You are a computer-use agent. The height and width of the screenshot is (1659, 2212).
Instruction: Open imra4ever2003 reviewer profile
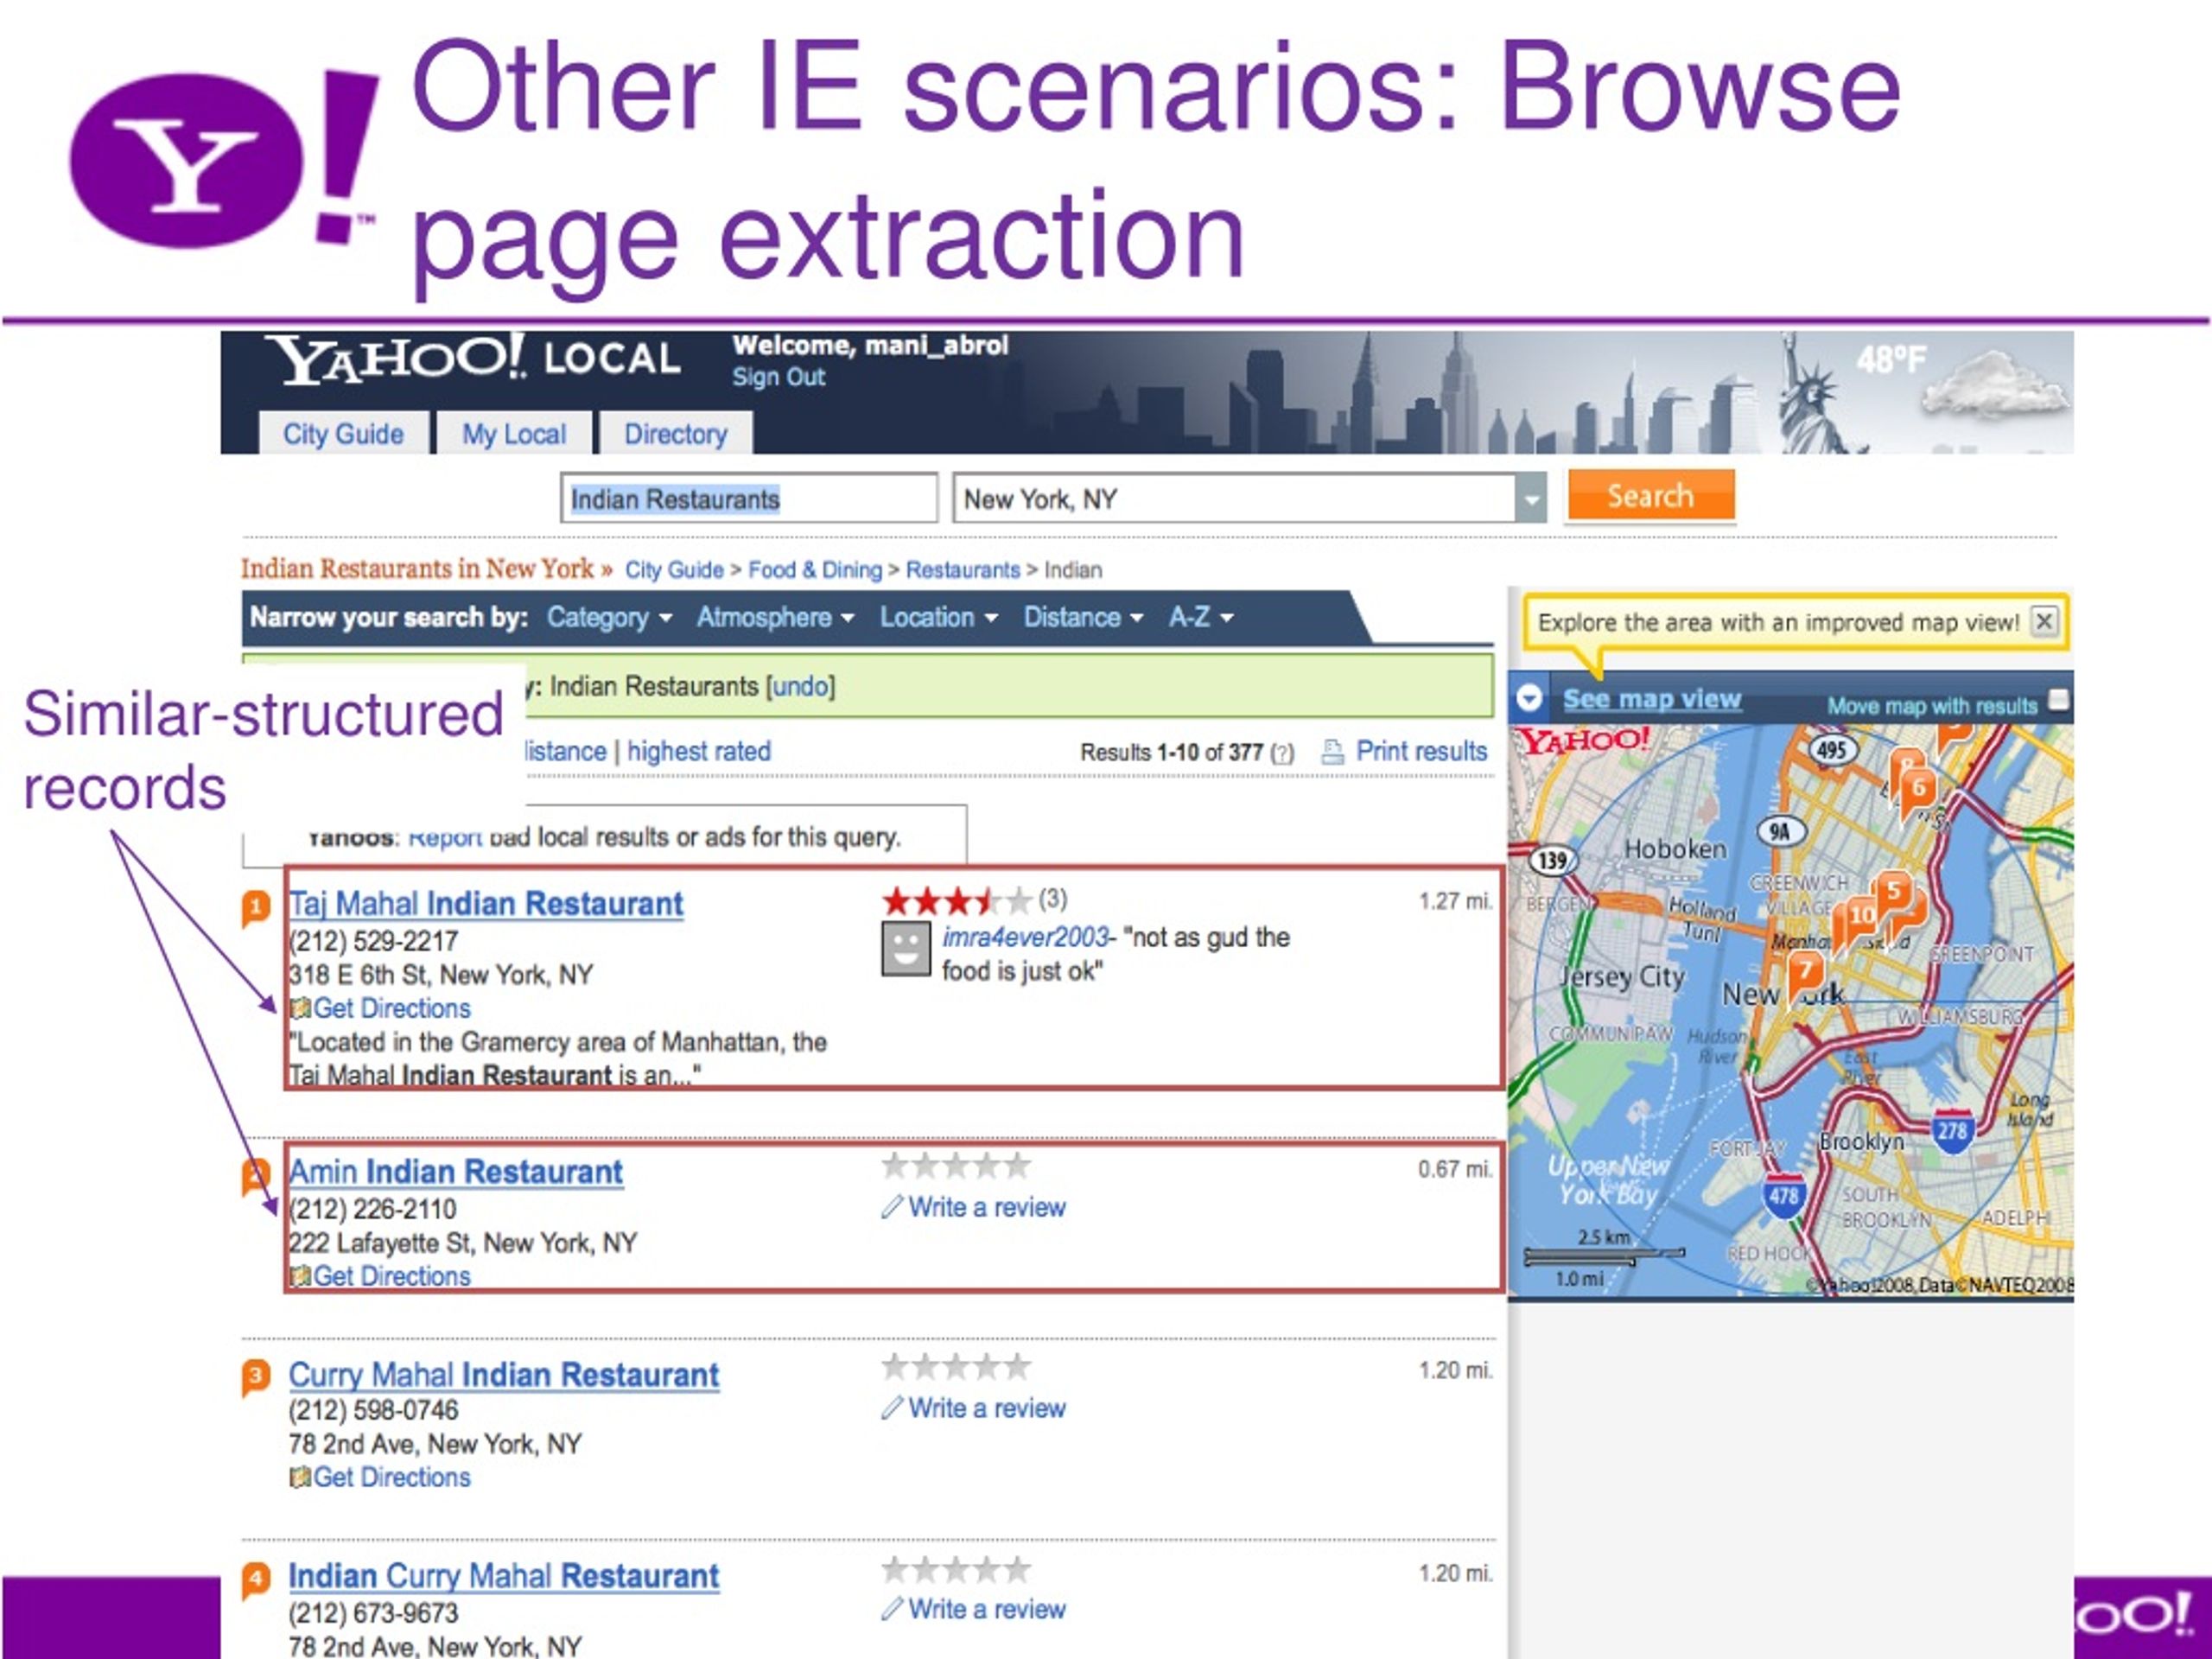pos(1025,937)
